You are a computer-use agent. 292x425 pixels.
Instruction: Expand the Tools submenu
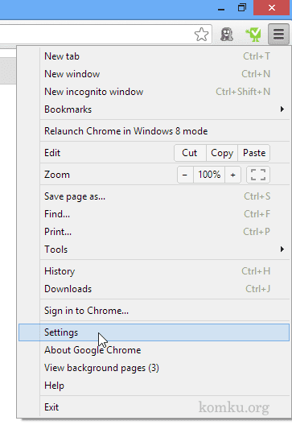click(165, 250)
